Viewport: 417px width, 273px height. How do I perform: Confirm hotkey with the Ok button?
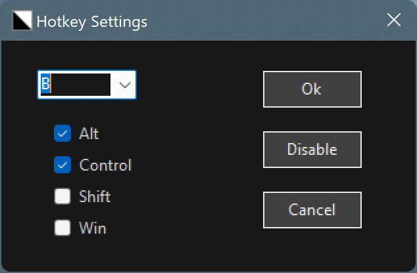(x=312, y=89)
